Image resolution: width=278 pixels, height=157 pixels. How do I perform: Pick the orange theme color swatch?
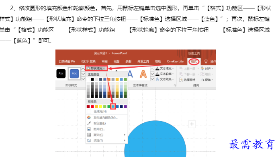[109, 79]
